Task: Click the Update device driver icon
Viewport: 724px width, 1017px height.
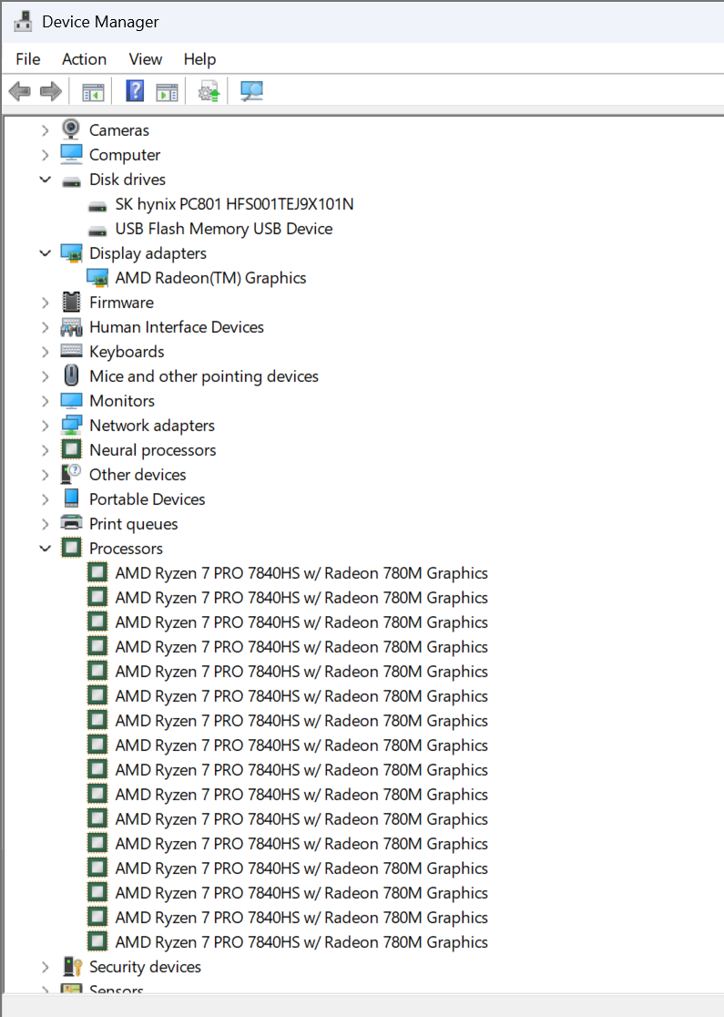Action: coord(209,91)
